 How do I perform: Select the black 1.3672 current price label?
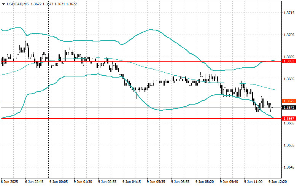[x=289, y=107]
